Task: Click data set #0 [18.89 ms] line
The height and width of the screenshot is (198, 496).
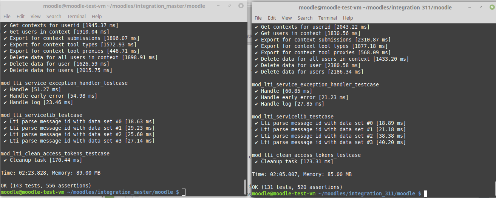Action: point(330,123)
